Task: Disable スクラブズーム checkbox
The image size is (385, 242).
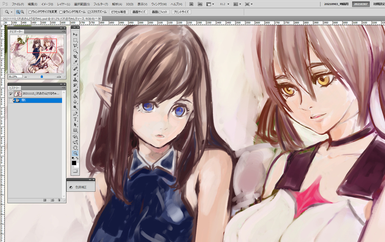Action: (89, 12)
